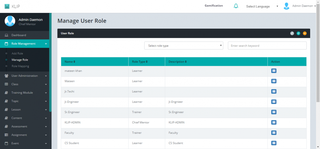Click the Gamification link in header
This screenshot has width=320, height=149.
click(x=214, y=6)
